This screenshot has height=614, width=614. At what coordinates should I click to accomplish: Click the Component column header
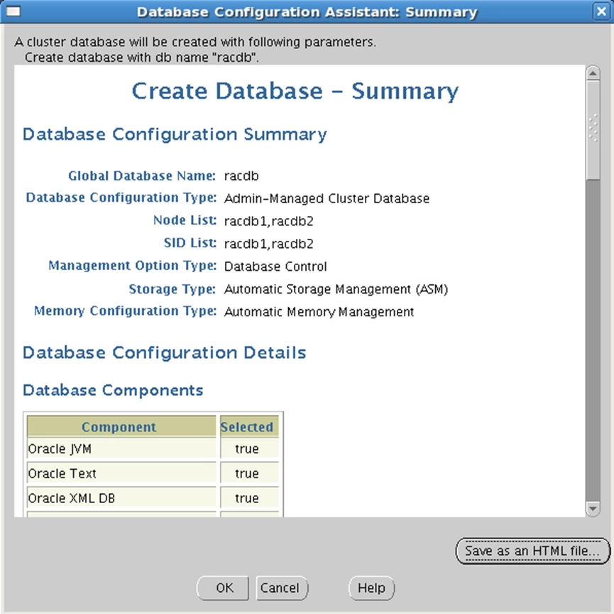click(121, 426)
